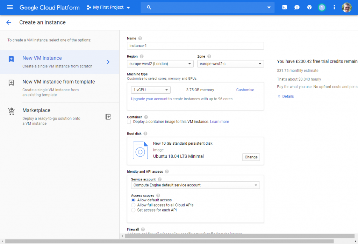Click the Marketplace launch icon
Image resolution: width=358 pixels, height=244 pixels.
click(x=108, y=117)
